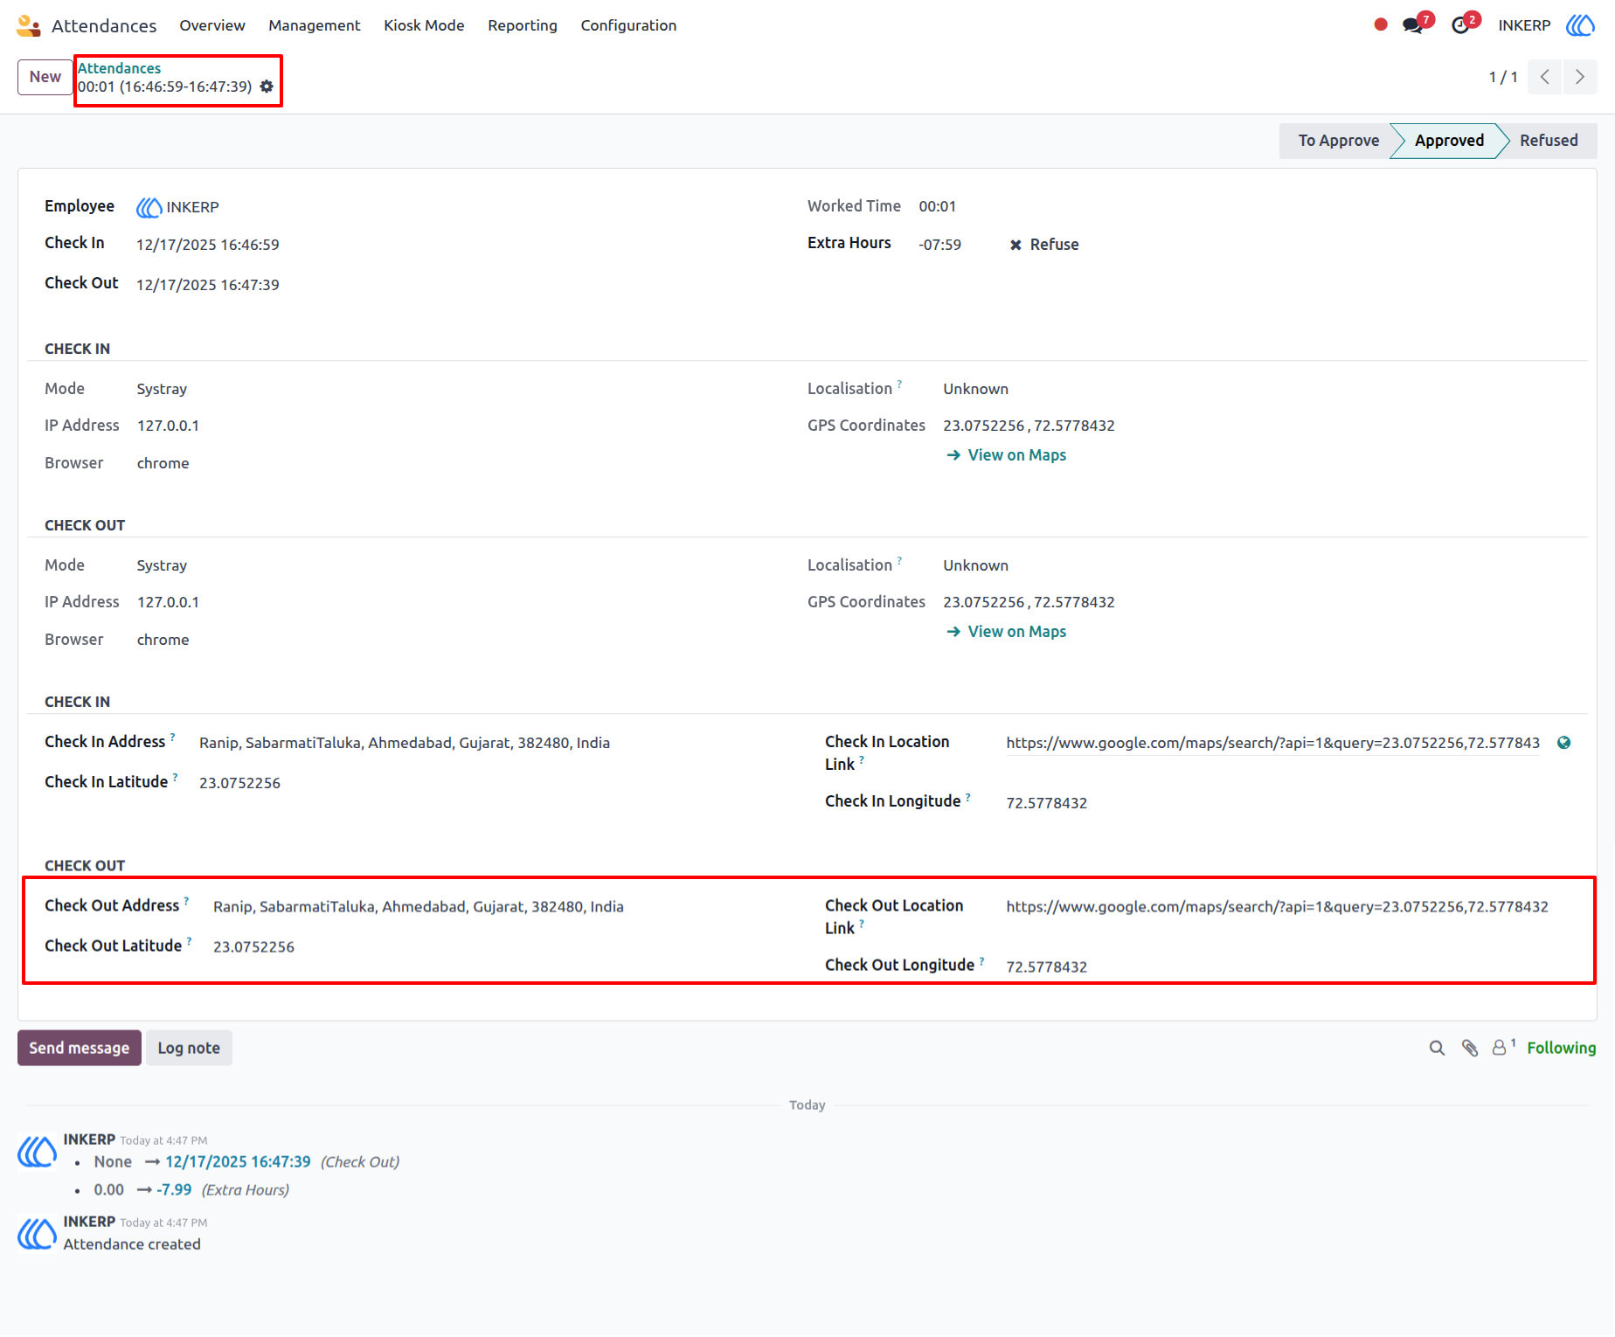Click employee INKERP avatar in form
1615x1337 pixels.
pyautogui.click(x=149, y=207)
